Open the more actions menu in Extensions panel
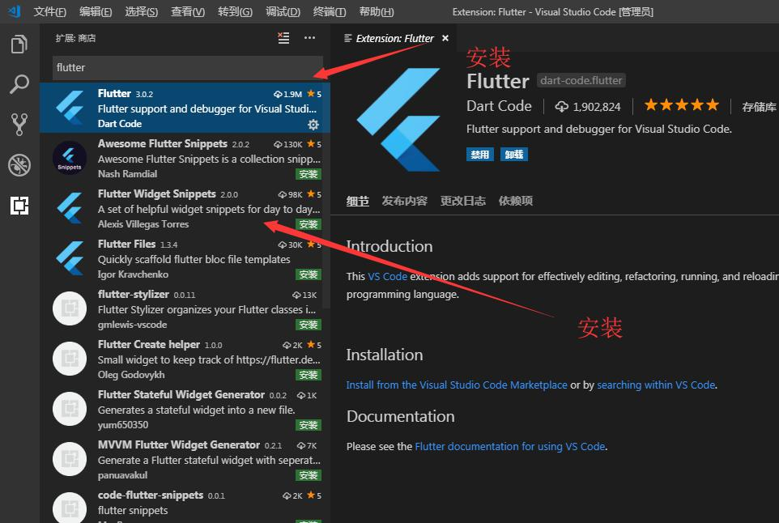The width and height of the screenshot is (779, 523). tap(309, 37)
